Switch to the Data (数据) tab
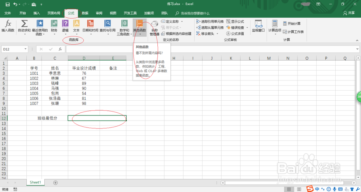Screen dimensions: 361x192 (x=85, y=13)
